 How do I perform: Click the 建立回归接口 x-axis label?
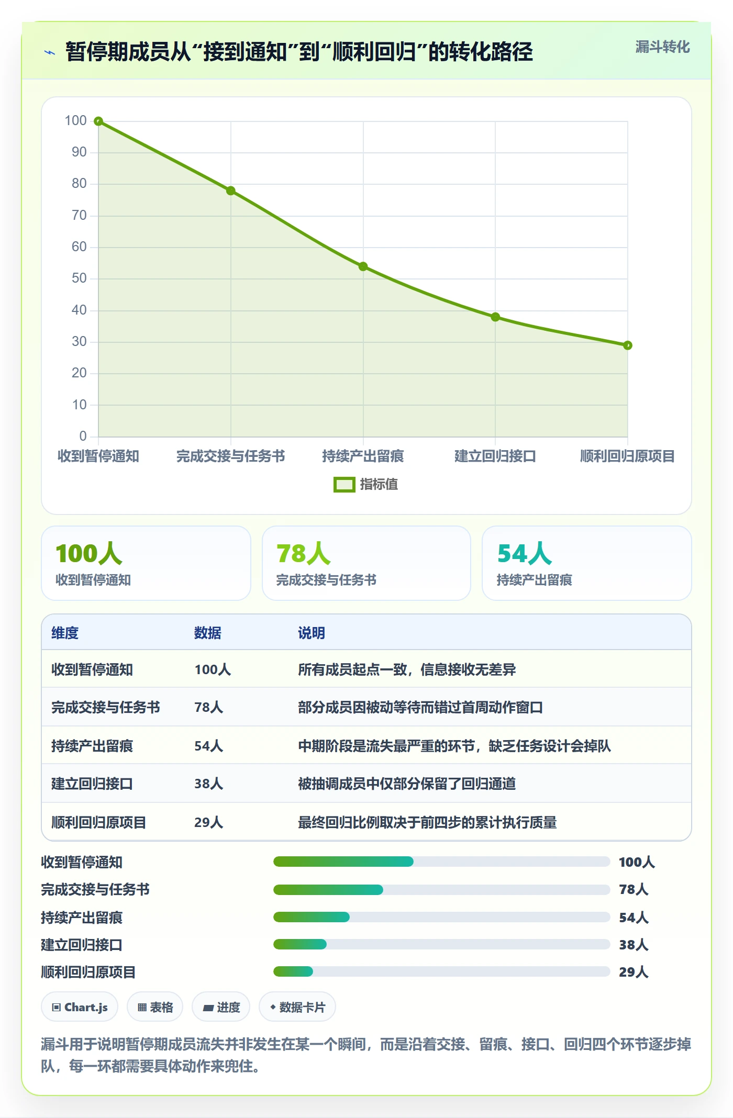(x=495, y=456)
